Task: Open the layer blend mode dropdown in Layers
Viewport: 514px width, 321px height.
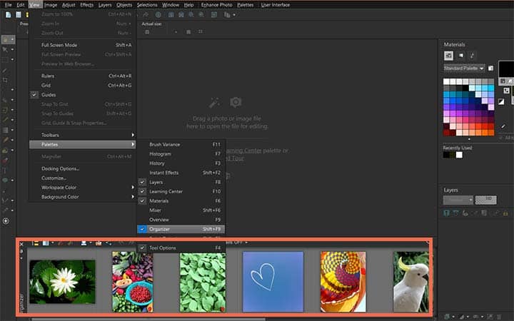Action: pos(458,200)
